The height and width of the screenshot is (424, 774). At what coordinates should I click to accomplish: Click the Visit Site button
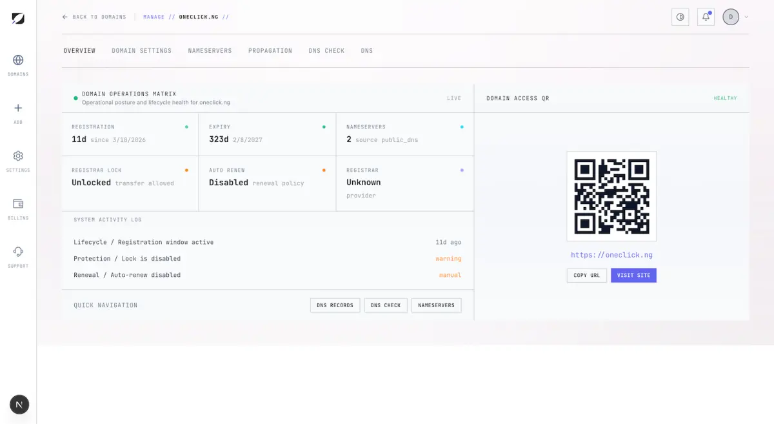pos(634,276)
